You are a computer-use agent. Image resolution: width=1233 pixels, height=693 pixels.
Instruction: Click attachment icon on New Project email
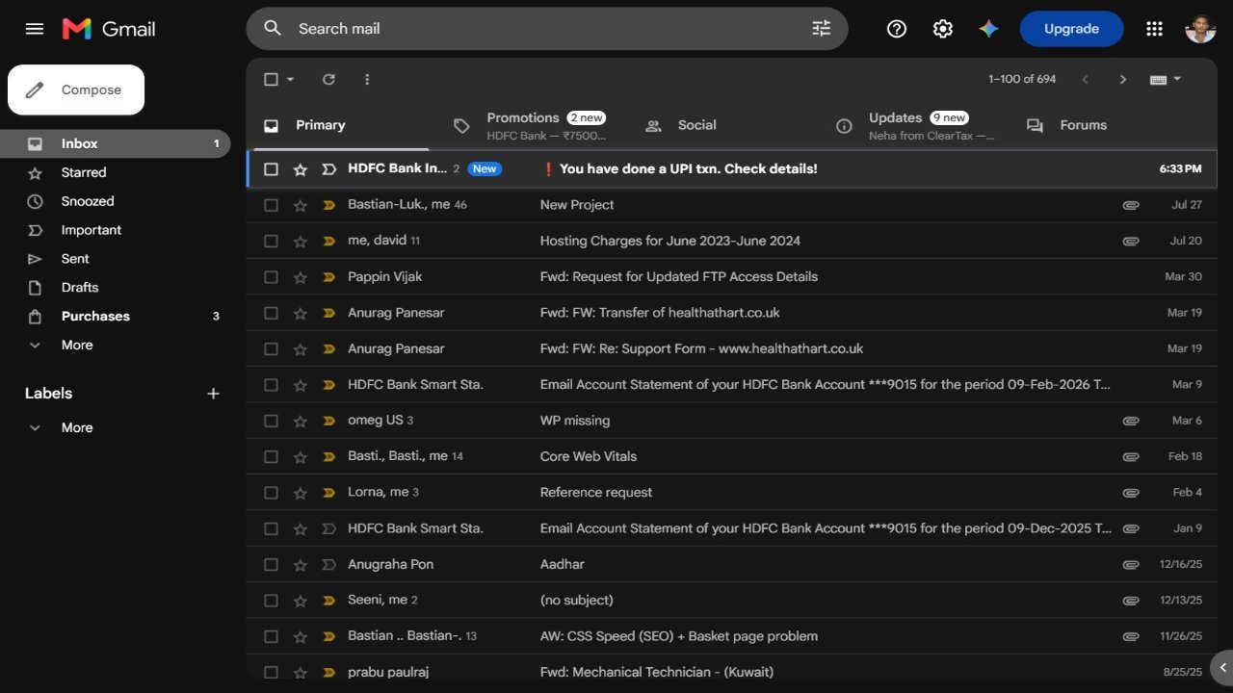1131,205
